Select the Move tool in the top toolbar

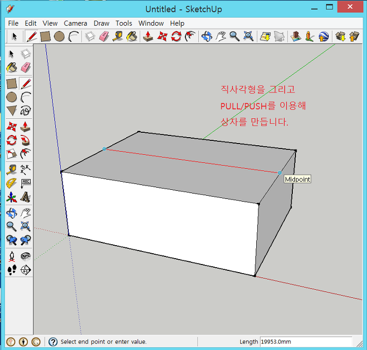162,37
